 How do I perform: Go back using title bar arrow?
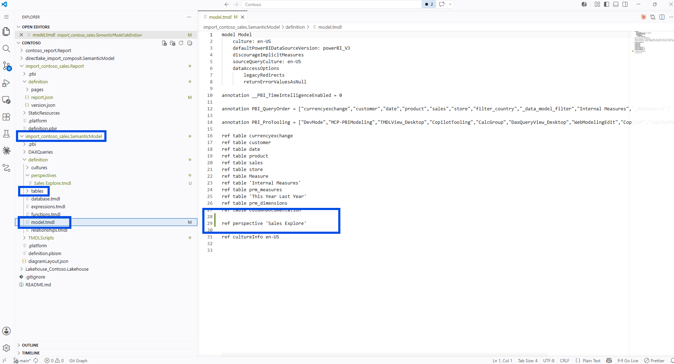point(227,4)
